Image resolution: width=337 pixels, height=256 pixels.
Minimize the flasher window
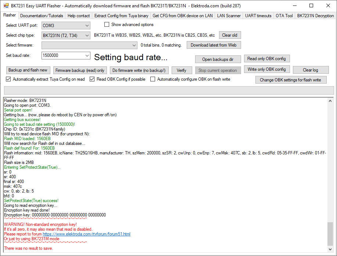click(295, 6)
